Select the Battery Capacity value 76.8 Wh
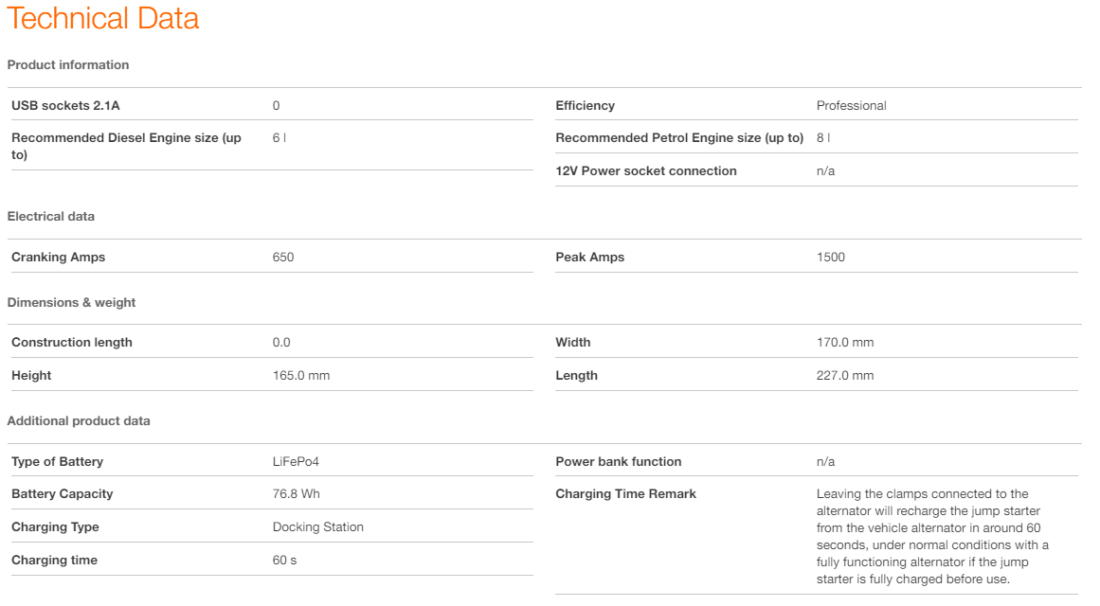 point(296,494)
